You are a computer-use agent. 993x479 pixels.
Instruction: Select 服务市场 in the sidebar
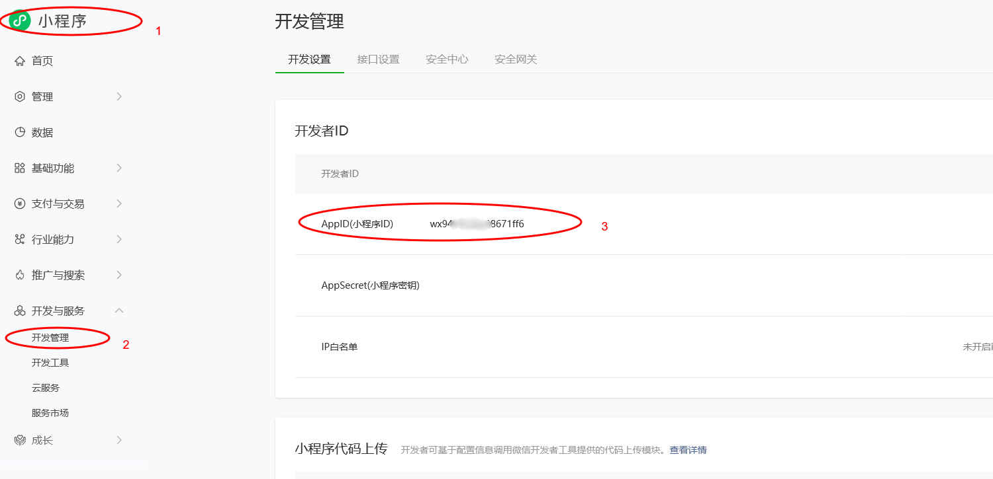(50, 413)
